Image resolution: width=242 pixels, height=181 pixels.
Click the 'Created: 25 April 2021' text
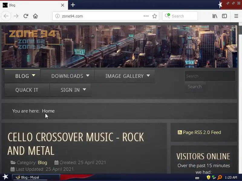(83, 163)
